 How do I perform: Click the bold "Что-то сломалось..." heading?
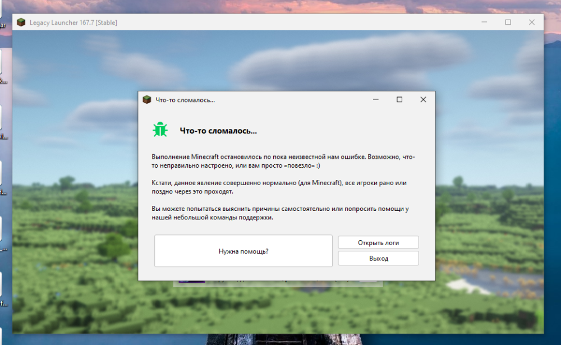click(218, 131)
